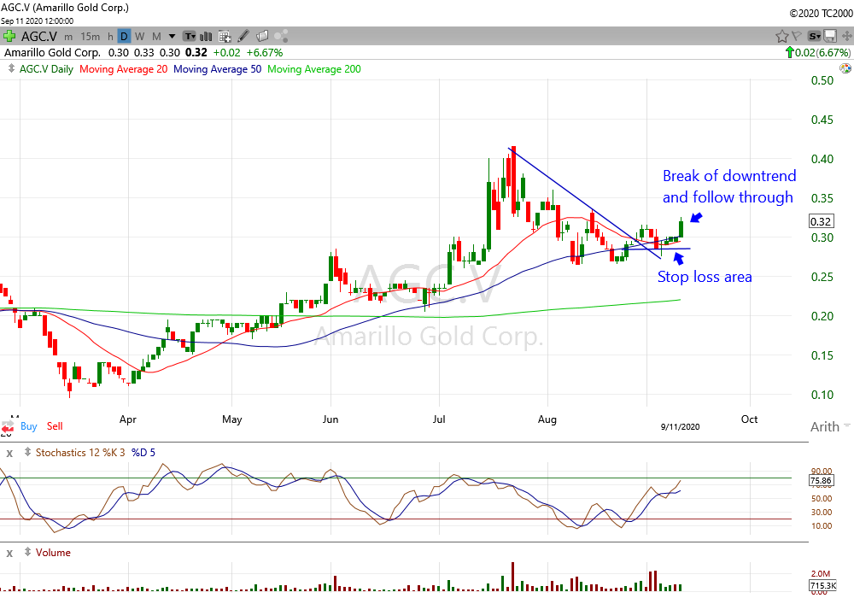Click the 0.50 price axis label

click(x=822, y=80)
